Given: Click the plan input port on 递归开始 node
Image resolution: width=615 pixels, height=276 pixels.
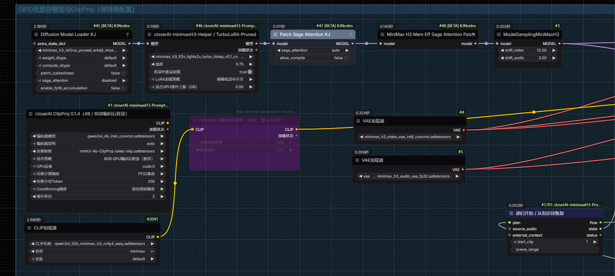Looking at the screenshot, I should pos(509,223).
